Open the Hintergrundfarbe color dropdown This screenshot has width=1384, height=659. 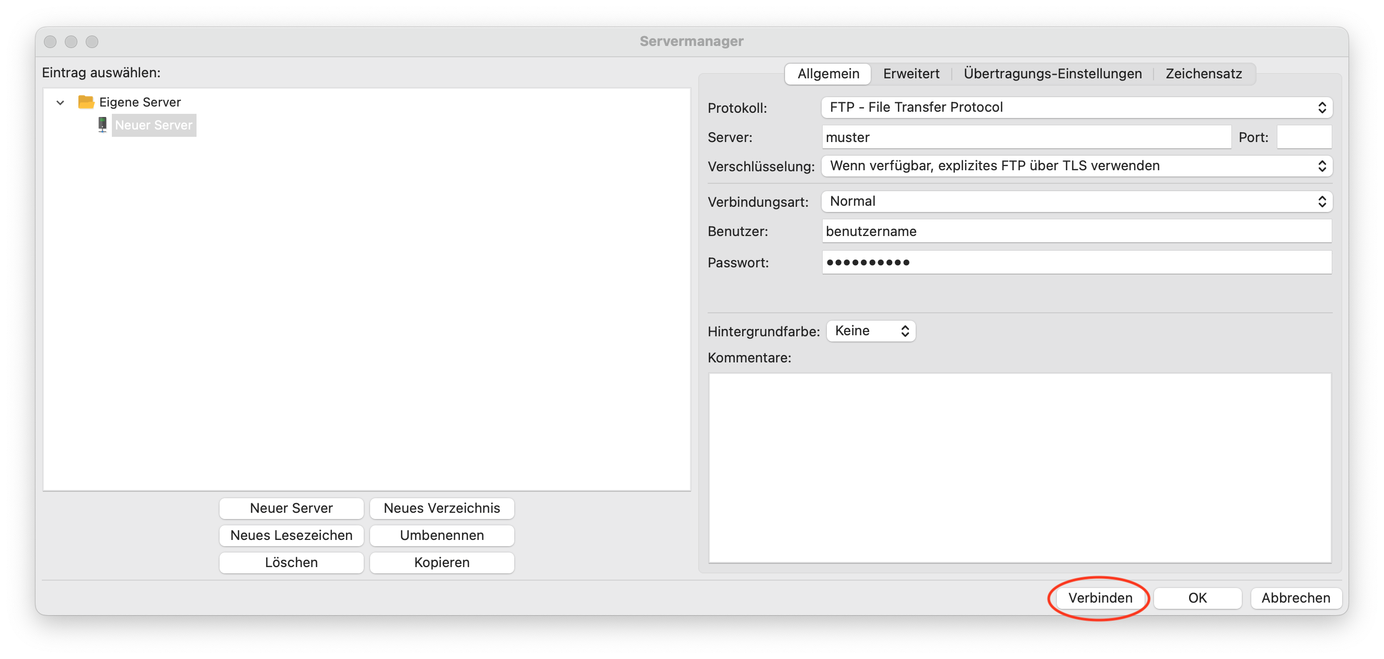(870, 331)
